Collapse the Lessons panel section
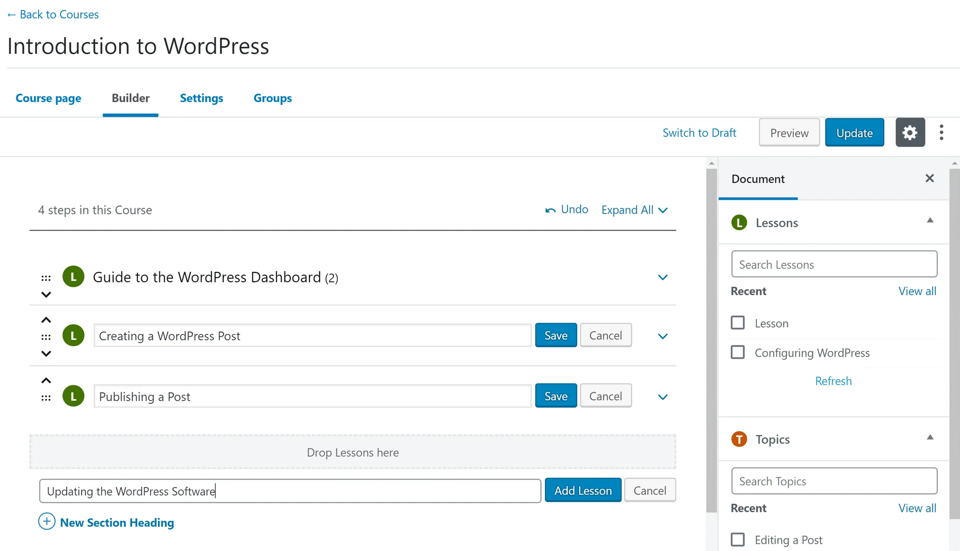This screenshot has width=960, height=551. tap(930, 220)
